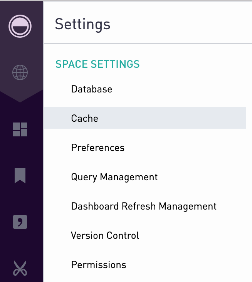Screen dimensions: 252x282
Task: Click the Chartio logo icon
Action: [20, 26]
